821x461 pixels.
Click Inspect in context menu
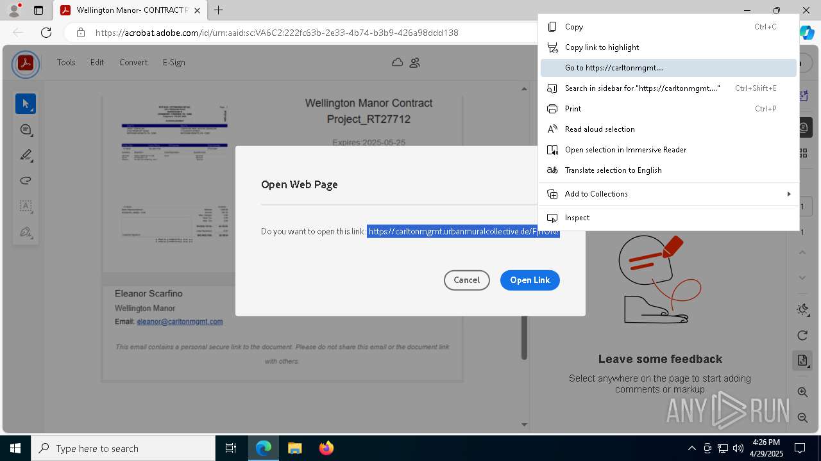(668, 218)
